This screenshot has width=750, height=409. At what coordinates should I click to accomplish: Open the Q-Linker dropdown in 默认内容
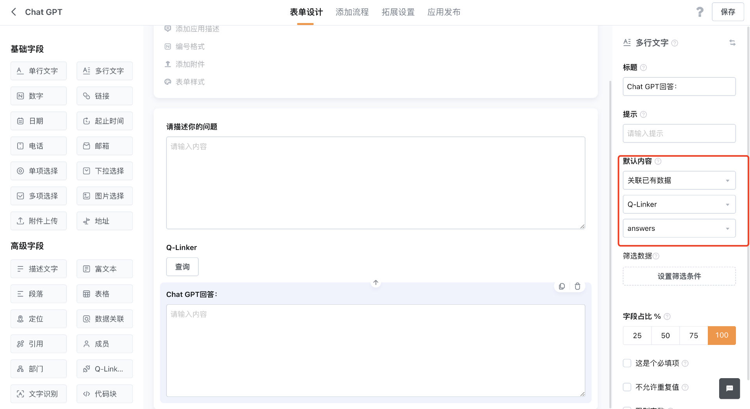tap(679, 204)
